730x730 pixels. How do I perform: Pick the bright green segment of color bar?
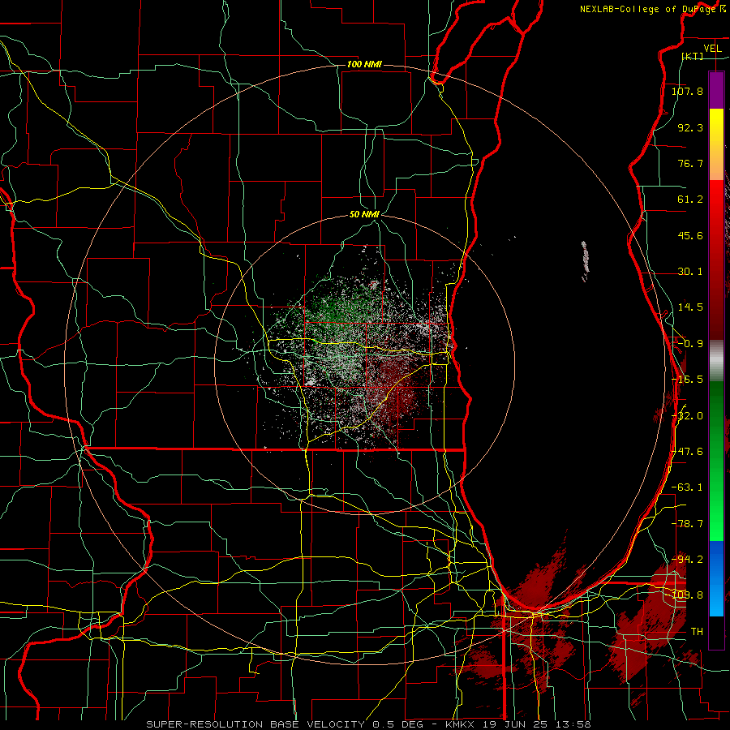[x=716, y=522]
